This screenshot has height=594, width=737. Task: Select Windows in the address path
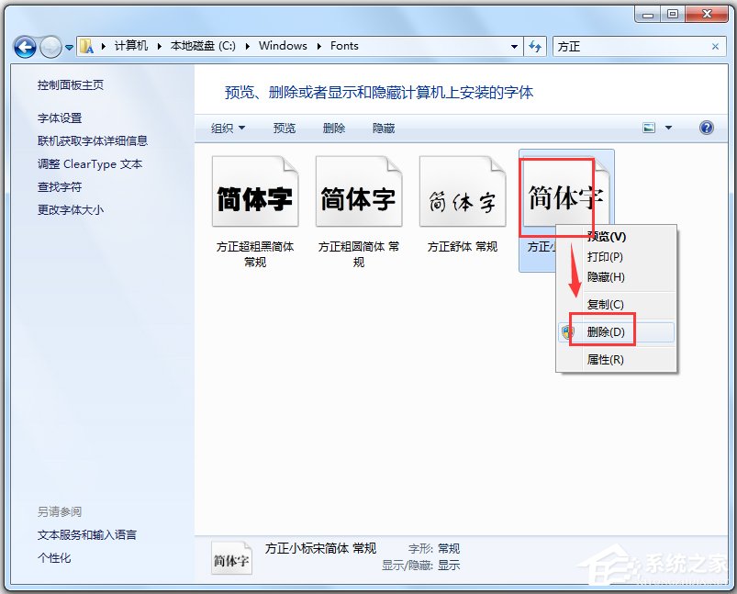pyautogui.click(x=283, y=46)
